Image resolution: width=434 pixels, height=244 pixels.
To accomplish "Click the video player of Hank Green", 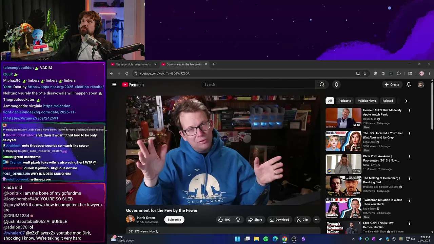I will point(223,150).
